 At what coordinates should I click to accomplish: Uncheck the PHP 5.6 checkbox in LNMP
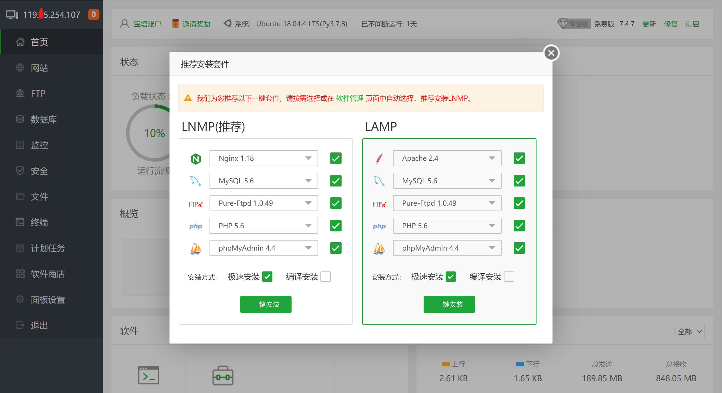[x=336, y=226]
